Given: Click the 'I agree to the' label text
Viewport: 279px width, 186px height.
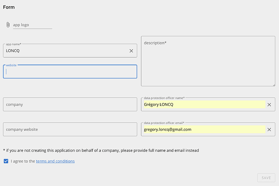Looking at the screenshot, I should coord(23,161).
